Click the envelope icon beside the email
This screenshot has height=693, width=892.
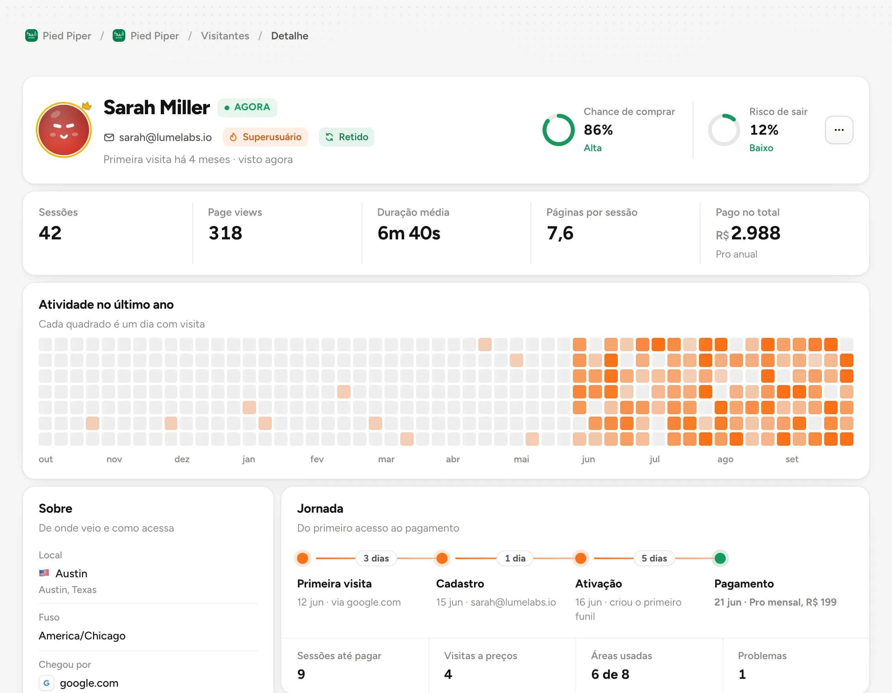coord(109,137)
